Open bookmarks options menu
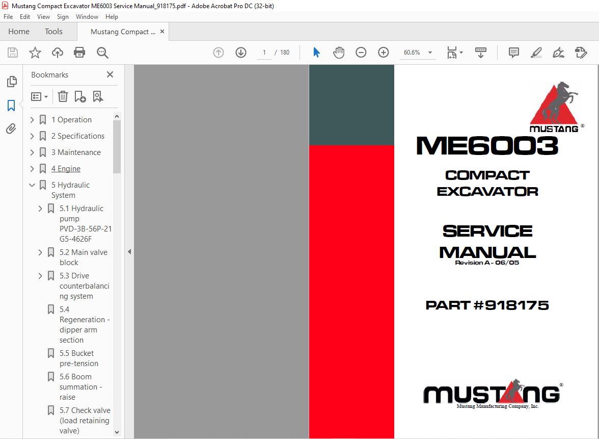 pyautogui.click(x=39, y=96)
